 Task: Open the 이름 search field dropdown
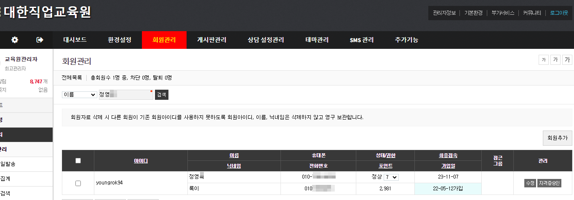(79, 95)
